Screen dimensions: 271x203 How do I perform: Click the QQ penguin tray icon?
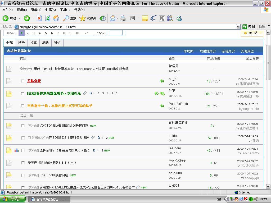[236, 199]
